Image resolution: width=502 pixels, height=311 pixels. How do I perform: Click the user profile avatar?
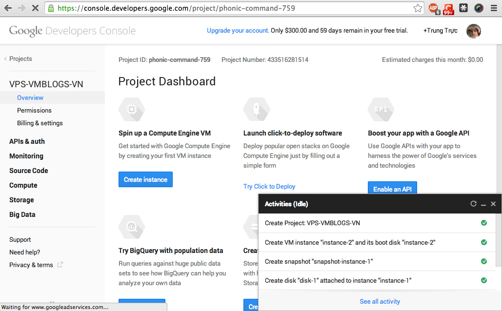pyautogui.click(x=473, y=31)
